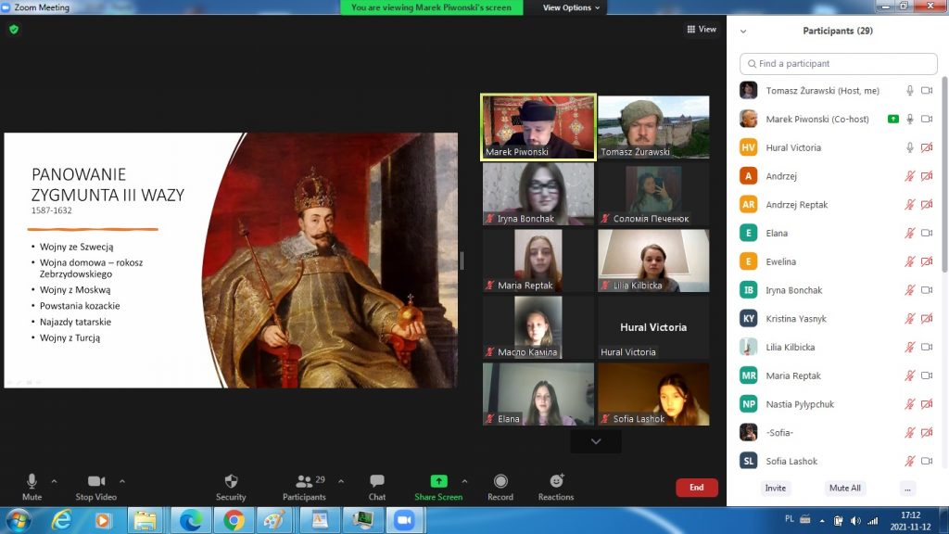
Task: Show more video thumbnails with down chevron
Action: 595,441
